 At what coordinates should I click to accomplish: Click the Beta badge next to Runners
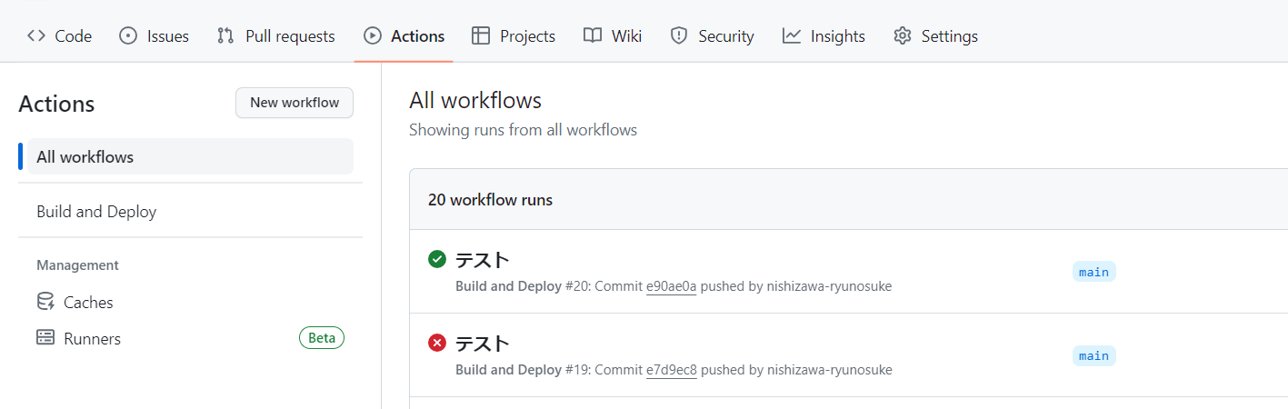click(322, 338)
